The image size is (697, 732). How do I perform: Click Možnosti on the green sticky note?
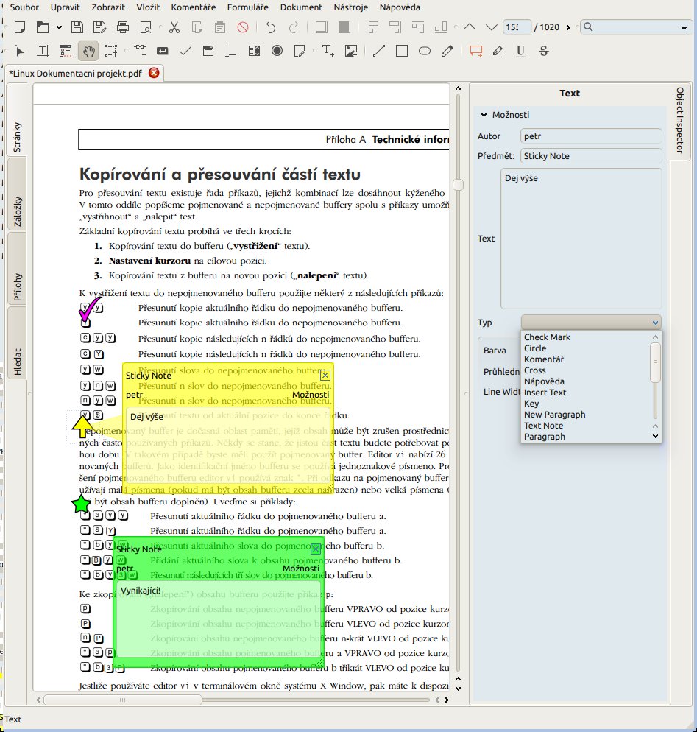[x=301, y=569]
